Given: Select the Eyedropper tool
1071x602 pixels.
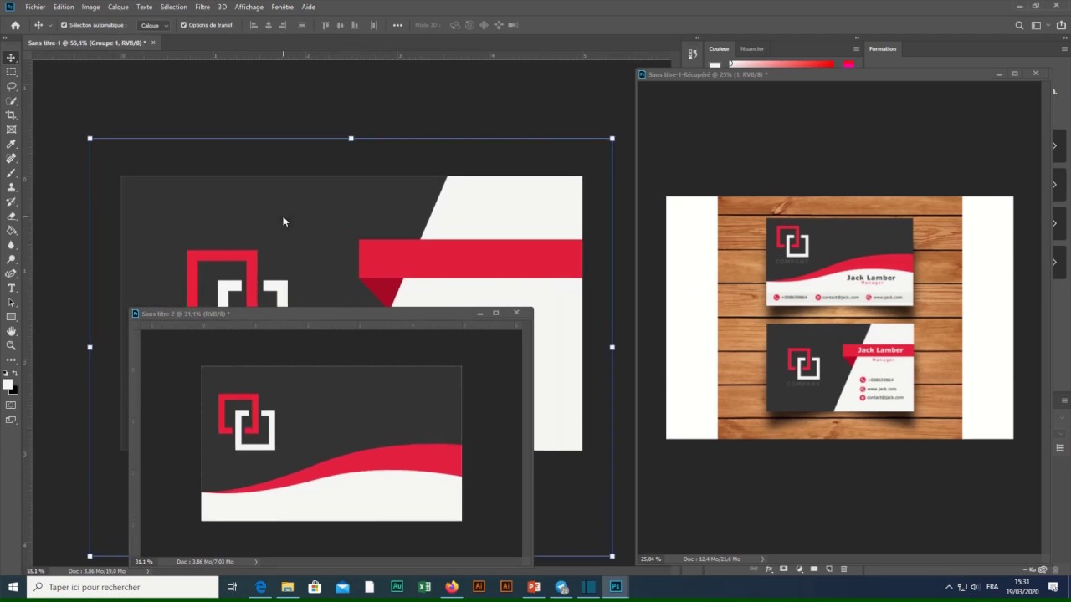Looking at the screenshot, I should point(11,144).
